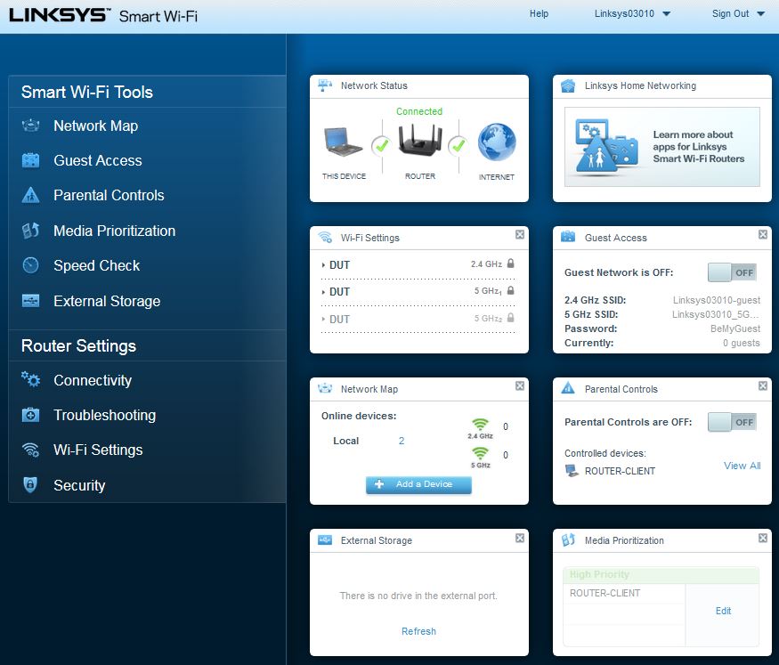Open Media Prioritization from sidebar
The image size is (779, 665).
[114, 231]
